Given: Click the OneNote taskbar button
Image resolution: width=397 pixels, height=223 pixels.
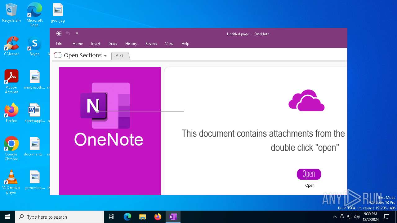Looking at the screenshot, I should (x=173, y=217).
